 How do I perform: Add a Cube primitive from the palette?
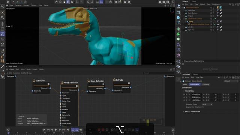coord(178,18)
